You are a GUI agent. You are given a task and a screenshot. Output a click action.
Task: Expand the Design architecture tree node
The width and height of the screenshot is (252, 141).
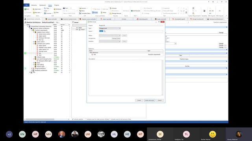pyautogui.click(x=31, y=69)
